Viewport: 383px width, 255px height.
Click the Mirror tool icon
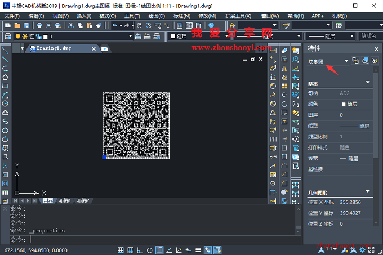[x=284, y=69]
